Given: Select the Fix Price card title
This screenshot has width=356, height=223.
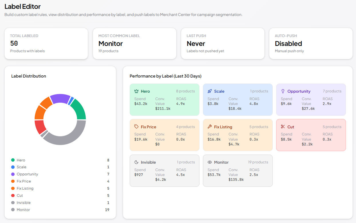Looking at the screenshot, I should pyautogui.click(x=149, y=127).
